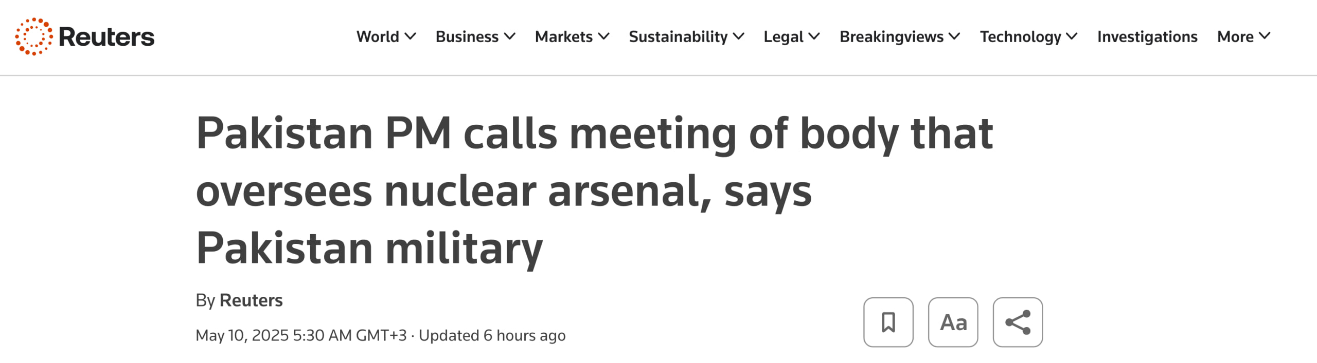Expand the More menu chevron
The width and height of the screenshot is (1317, 363).
click(1265, 36)
